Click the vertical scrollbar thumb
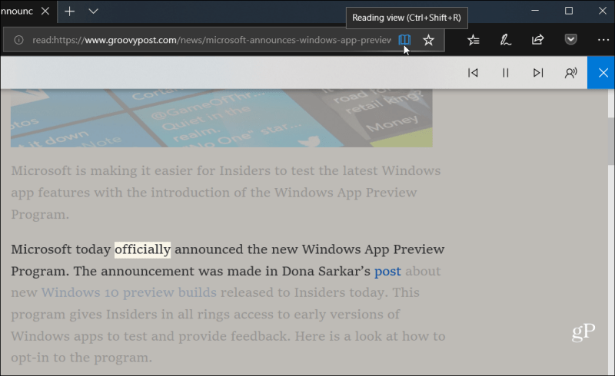The width and height of the screenshot is (615, 376). coord(611,140)
